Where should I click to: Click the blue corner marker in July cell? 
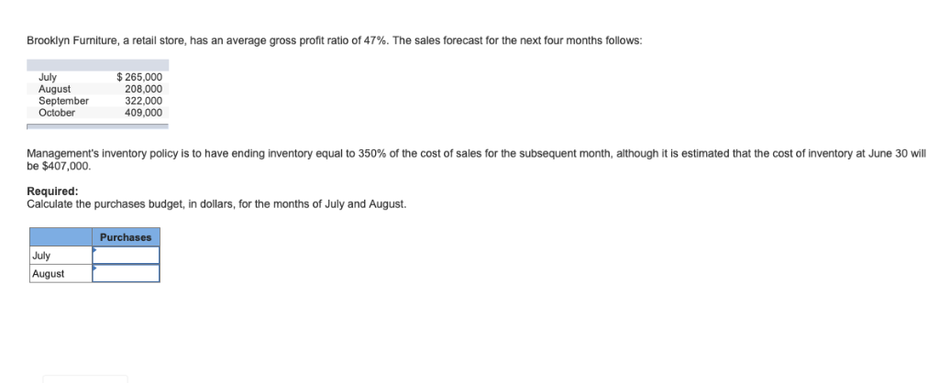click(94, 249)
